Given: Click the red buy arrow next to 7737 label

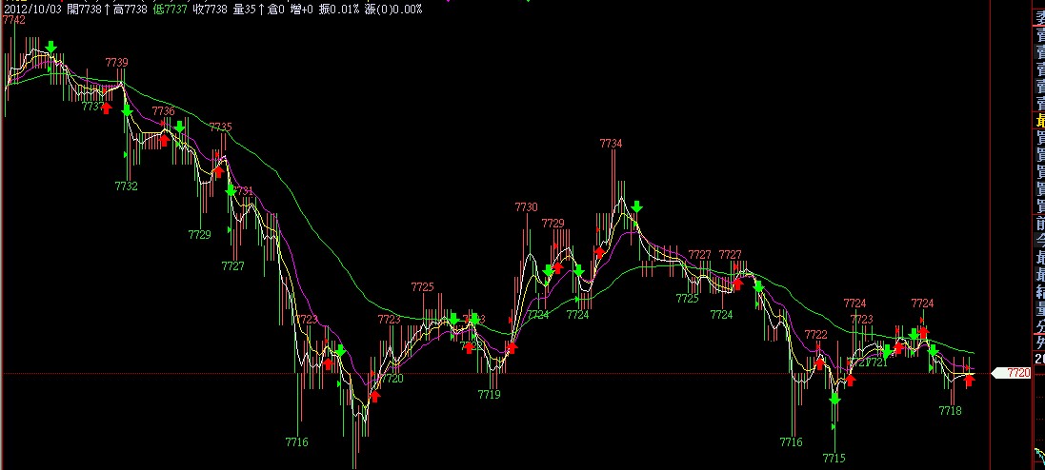Looking at the screenshot, I should 107,108.
